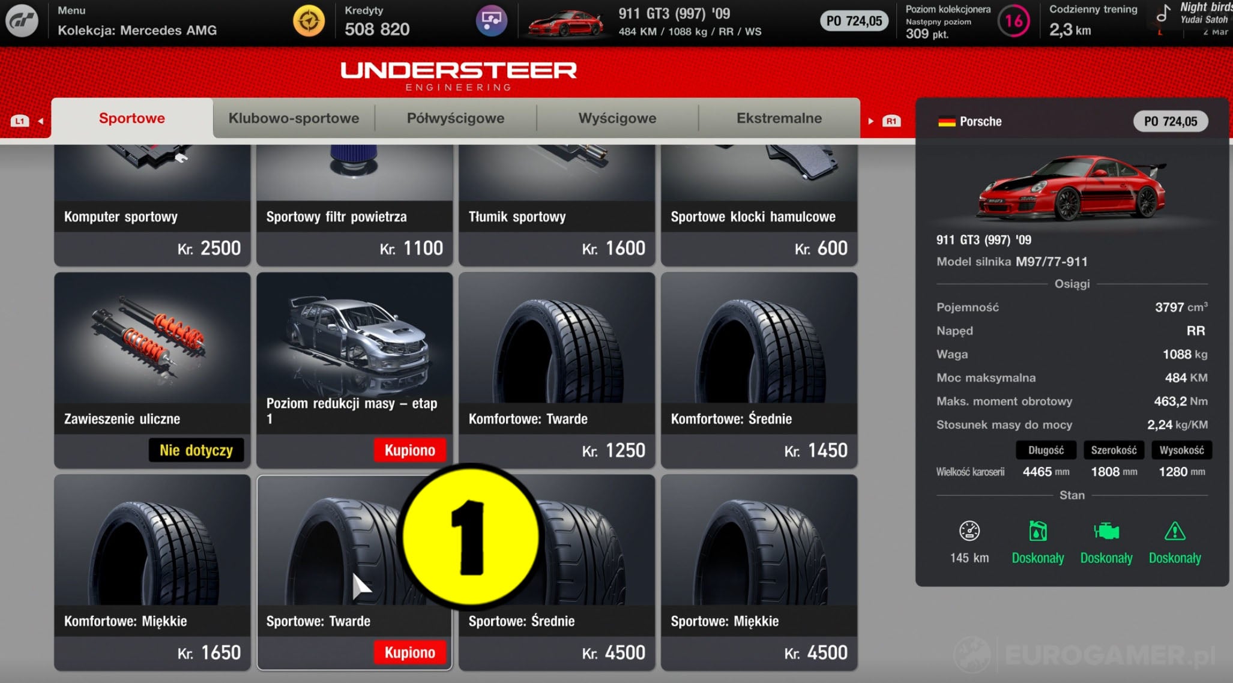Viewport: 1233px width, 683px height.
Task: Select the Sportowy filtr powietrza card
Action: 355,204
